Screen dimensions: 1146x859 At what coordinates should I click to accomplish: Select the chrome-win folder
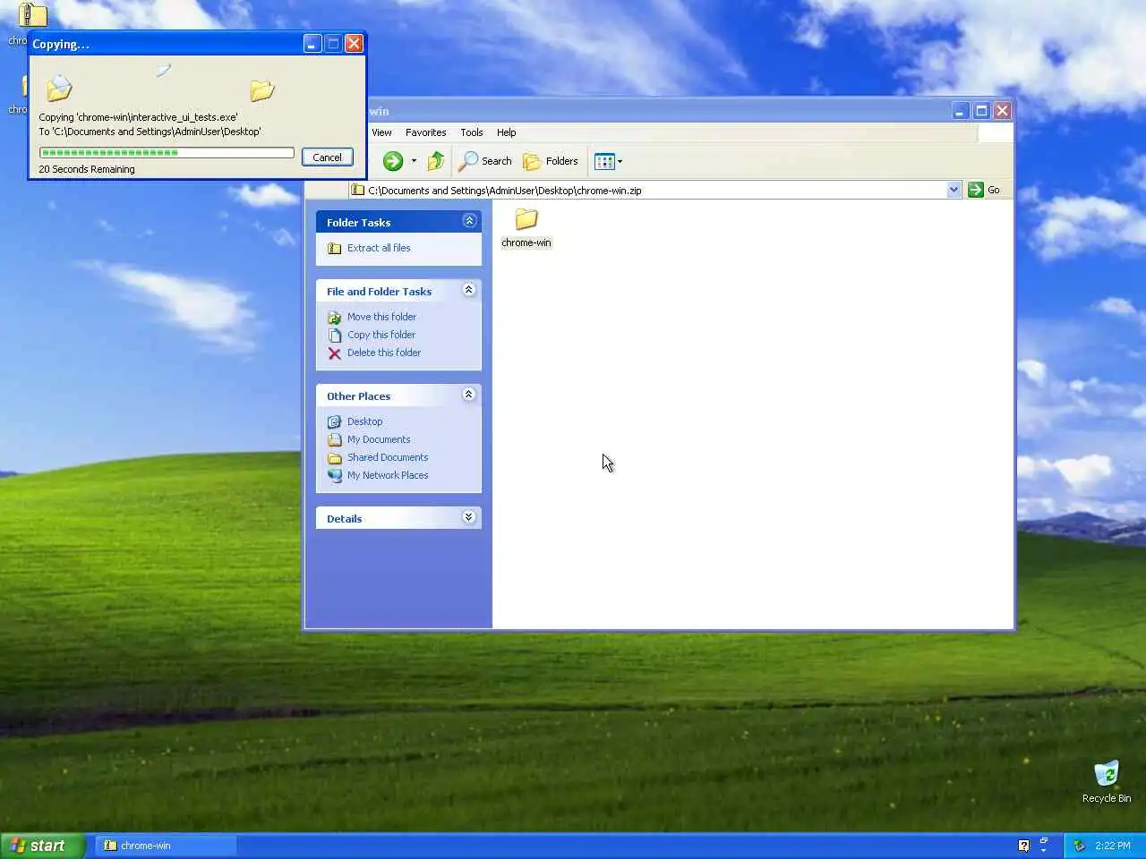(526, 227)
